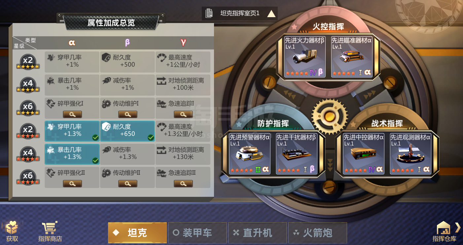Image resolution: width=463 pixels, height=245 pixels.
Task: Select the 先进观测器材α equipment slot
Action: point(410,153)
